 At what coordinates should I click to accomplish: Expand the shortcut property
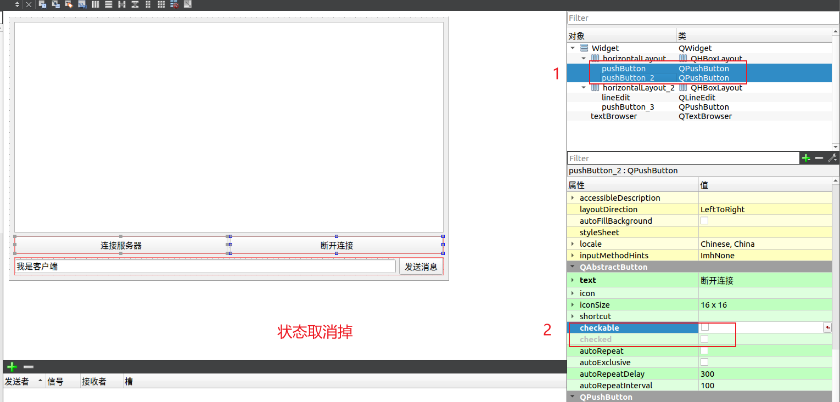(x=573, y=316)
